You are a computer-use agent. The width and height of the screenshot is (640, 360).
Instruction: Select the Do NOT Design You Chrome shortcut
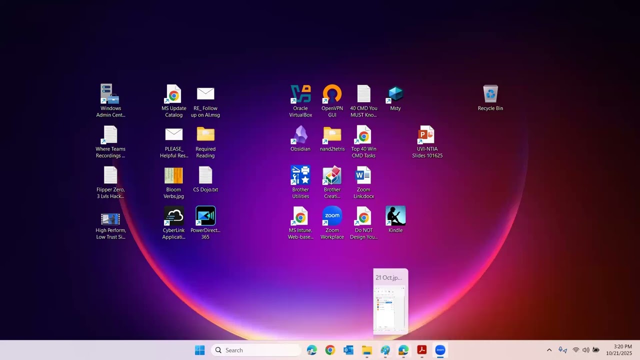pos(363,223)
